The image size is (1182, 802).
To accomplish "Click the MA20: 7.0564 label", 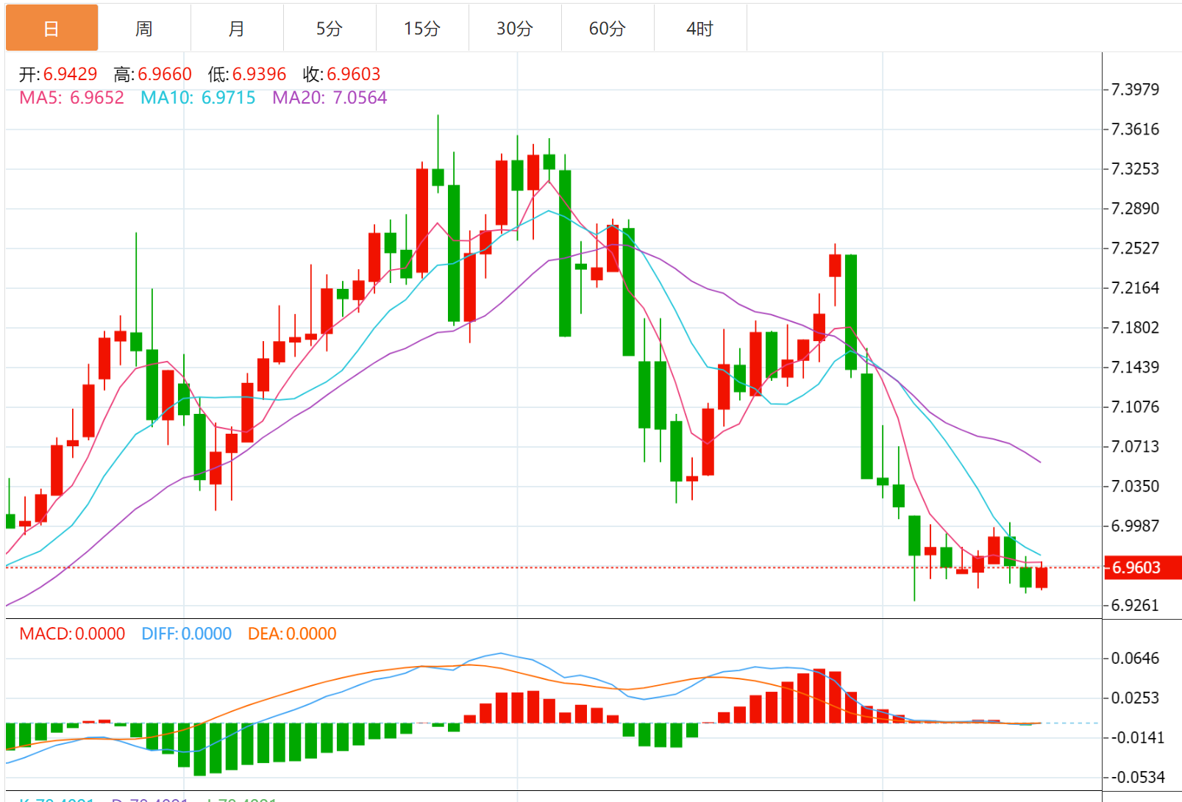I will [330, 98].
